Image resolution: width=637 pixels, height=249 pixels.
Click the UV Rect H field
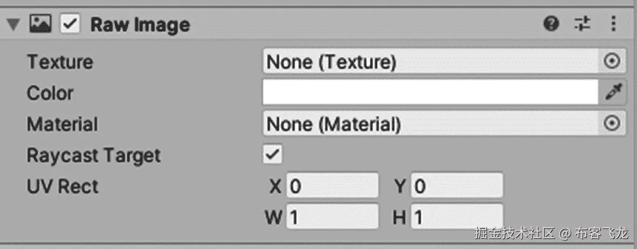click(x=457, y=217)
